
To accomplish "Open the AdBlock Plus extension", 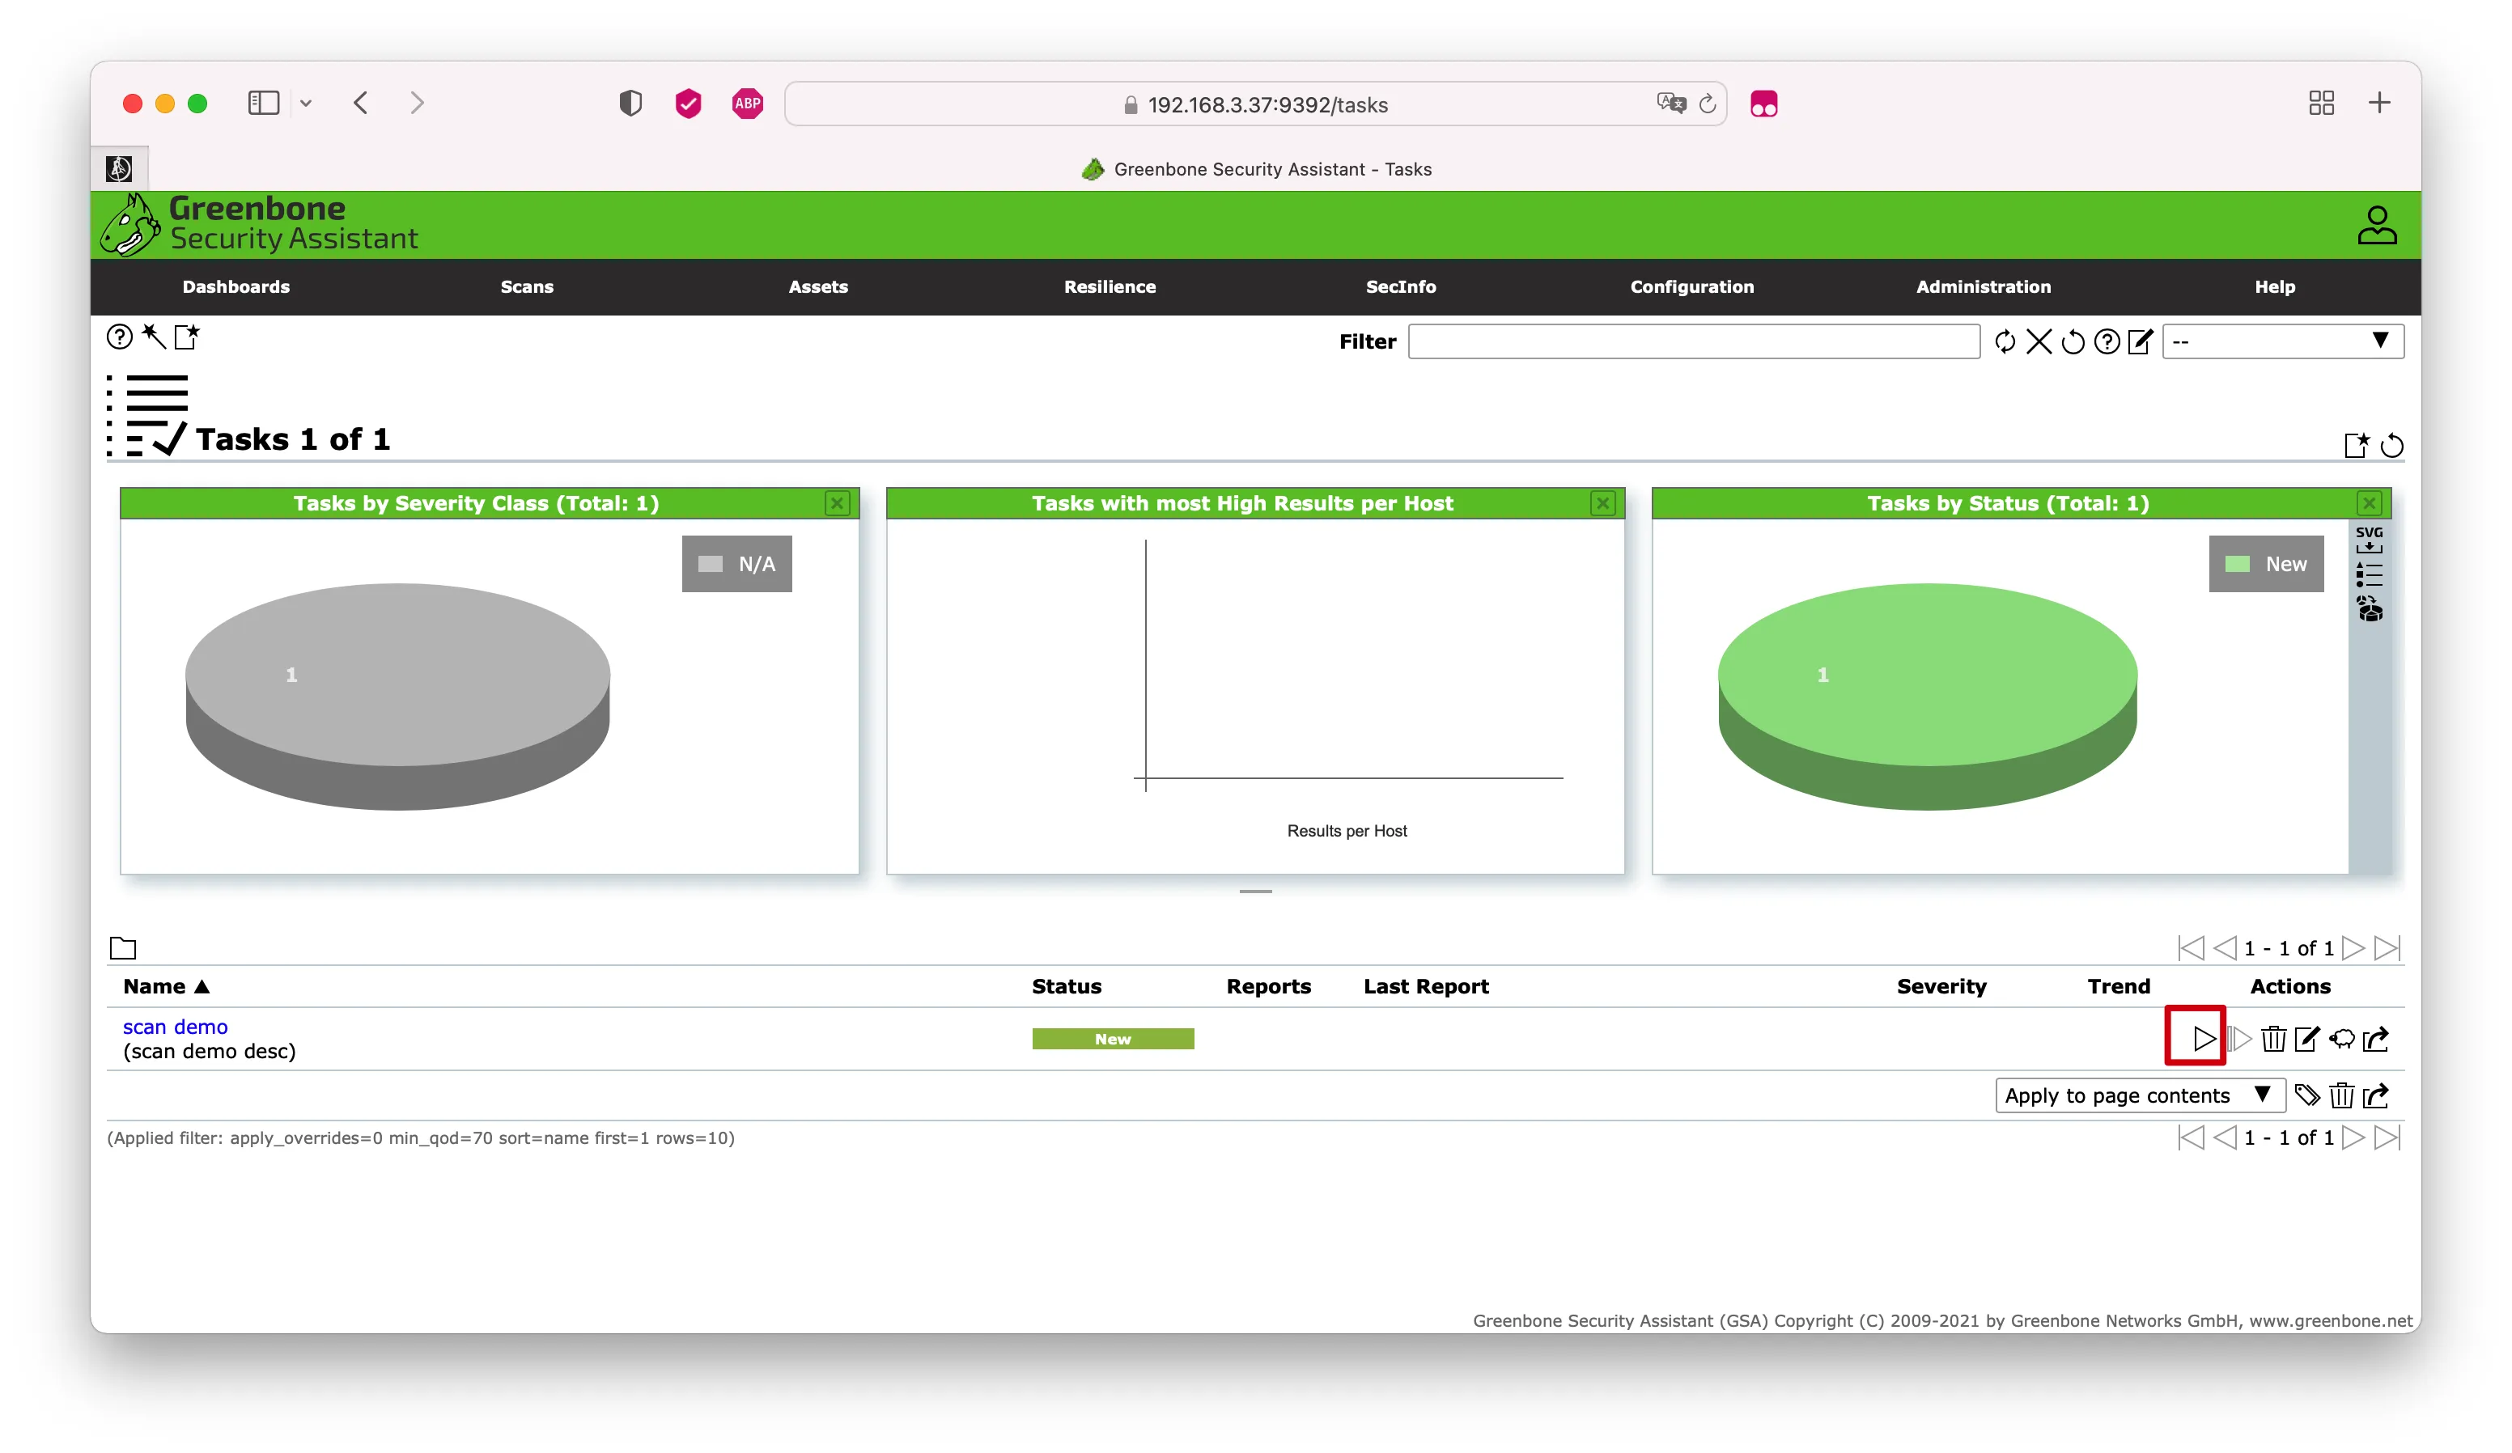I will tap(748, 104).
